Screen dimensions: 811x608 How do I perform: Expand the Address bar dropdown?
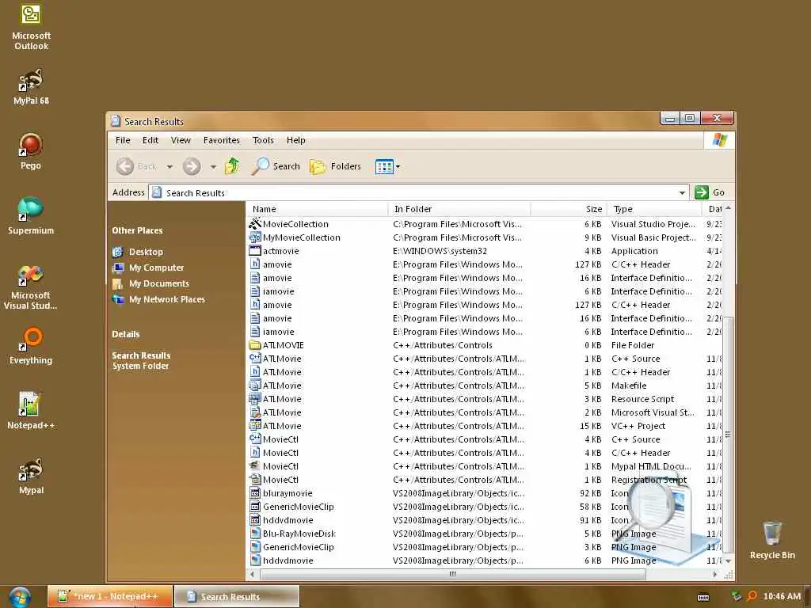(682, 193)
